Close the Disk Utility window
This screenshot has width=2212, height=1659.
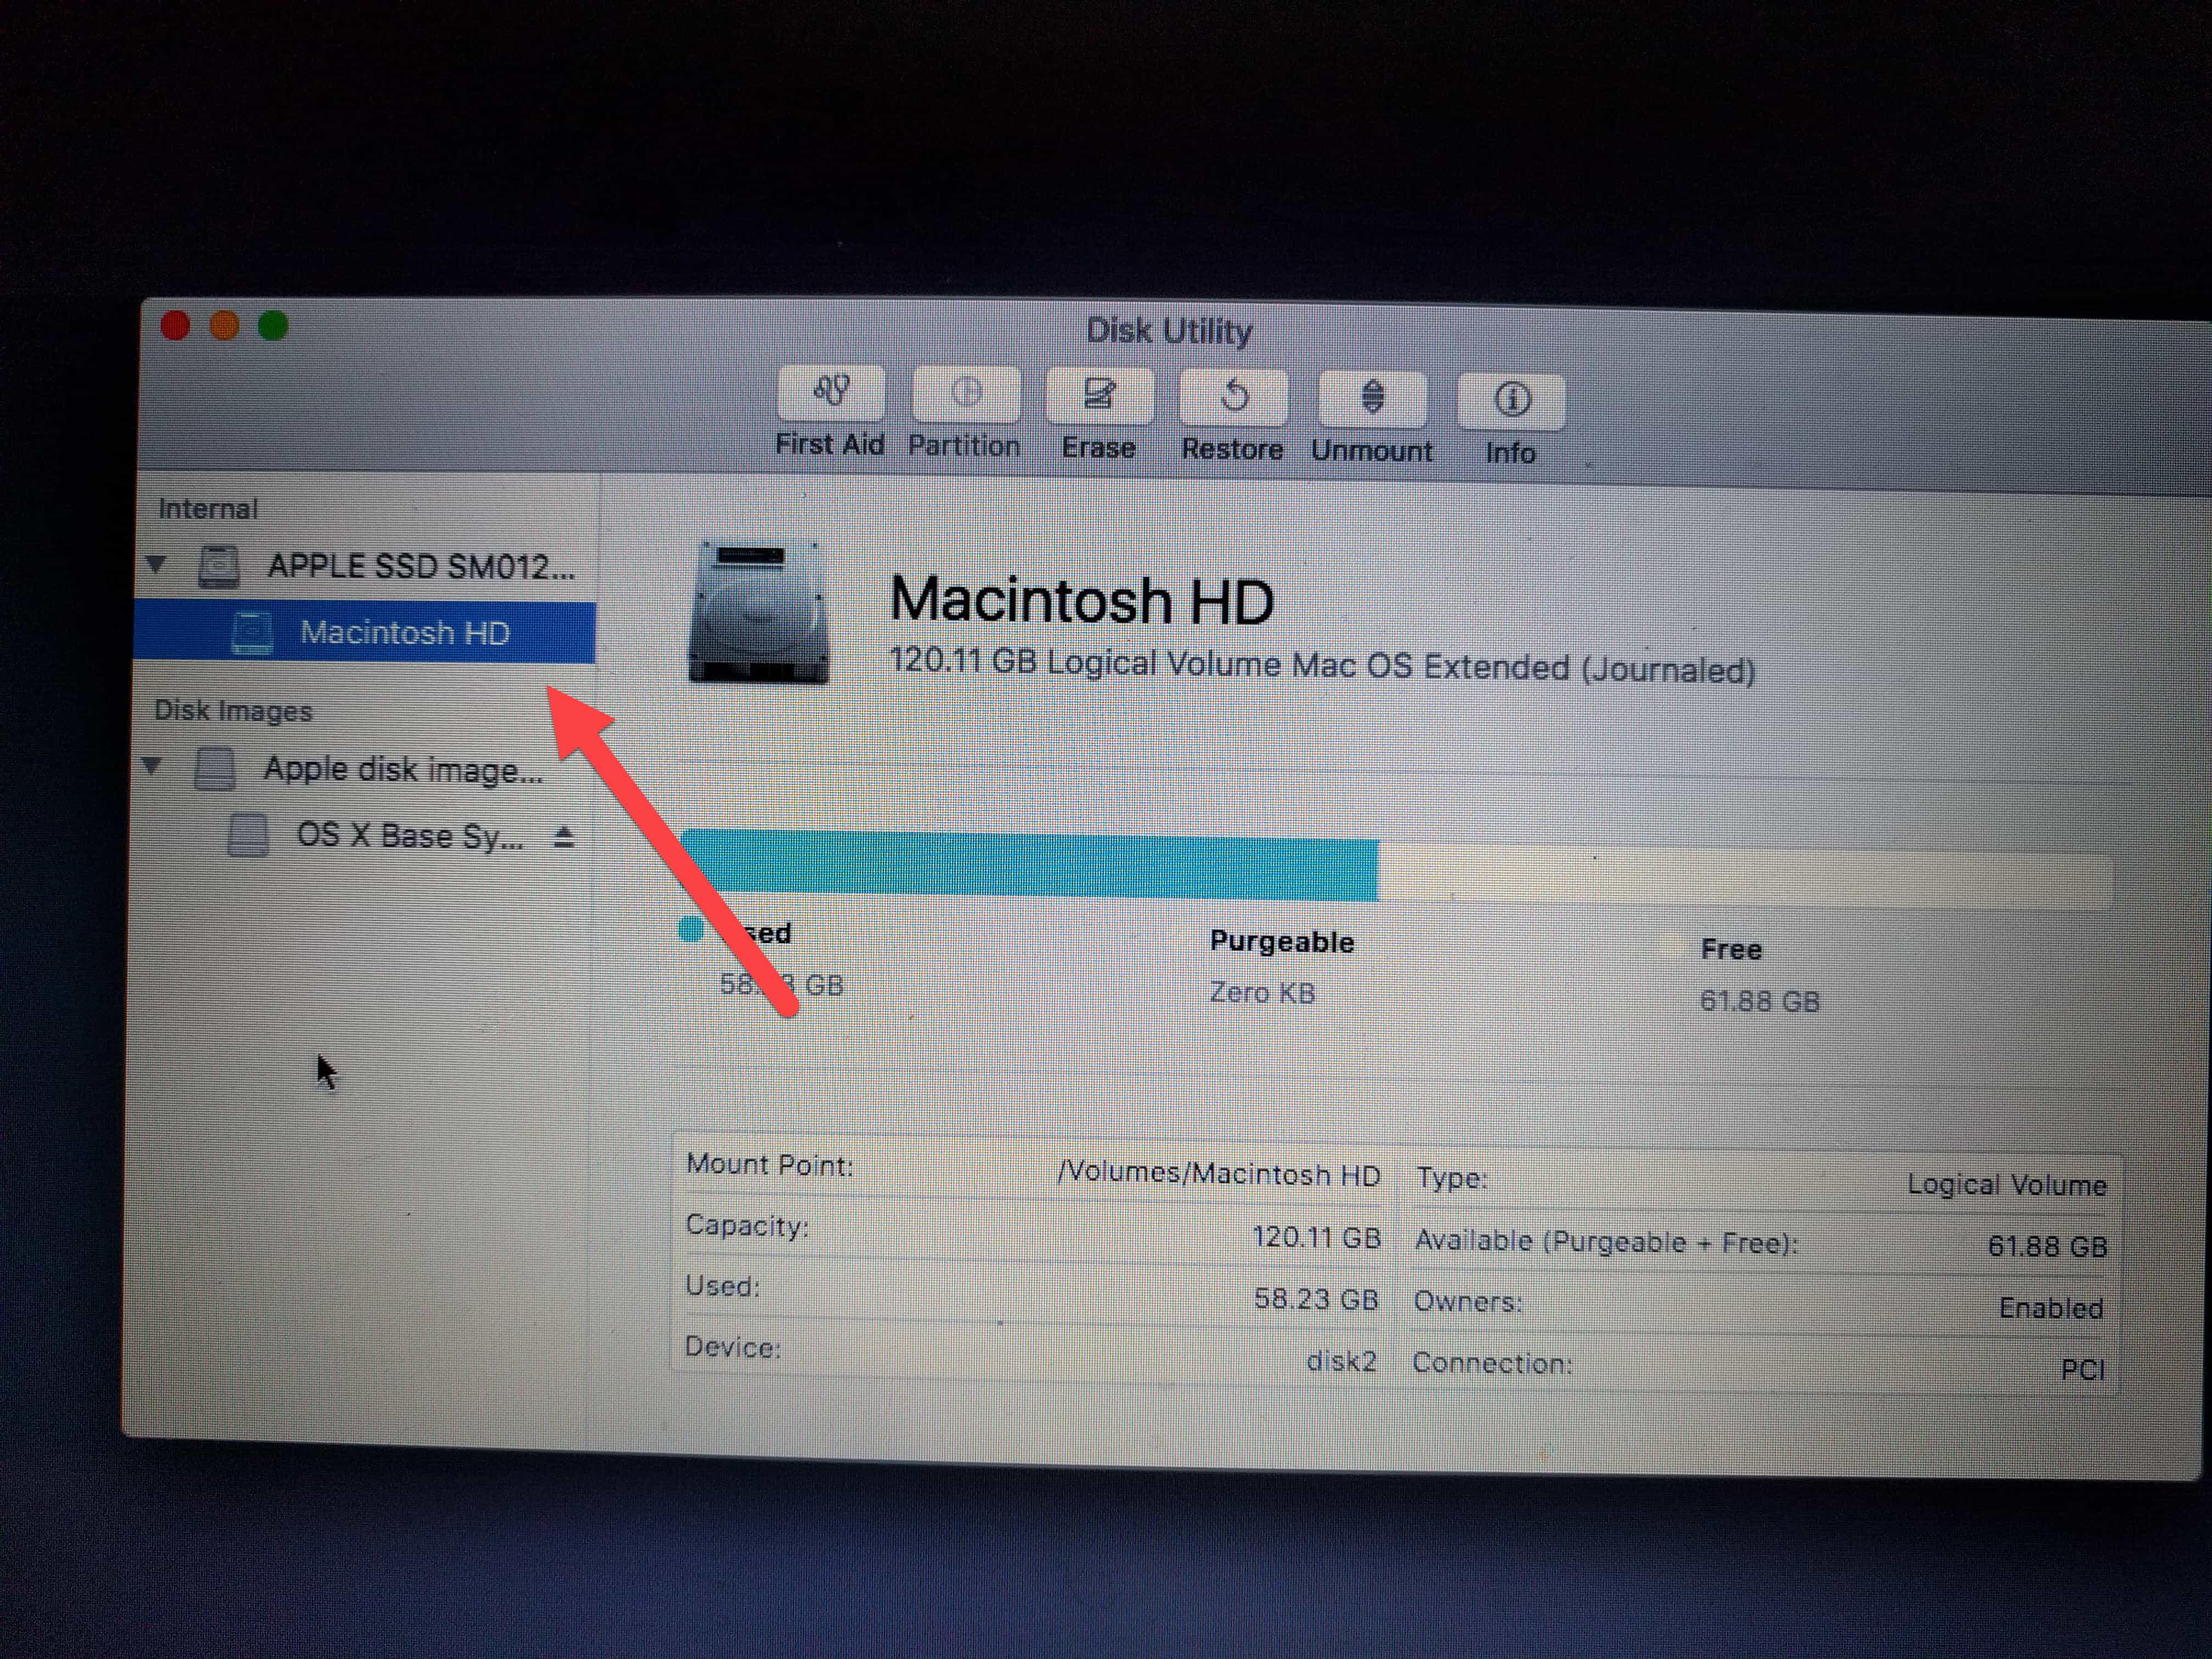176,326
